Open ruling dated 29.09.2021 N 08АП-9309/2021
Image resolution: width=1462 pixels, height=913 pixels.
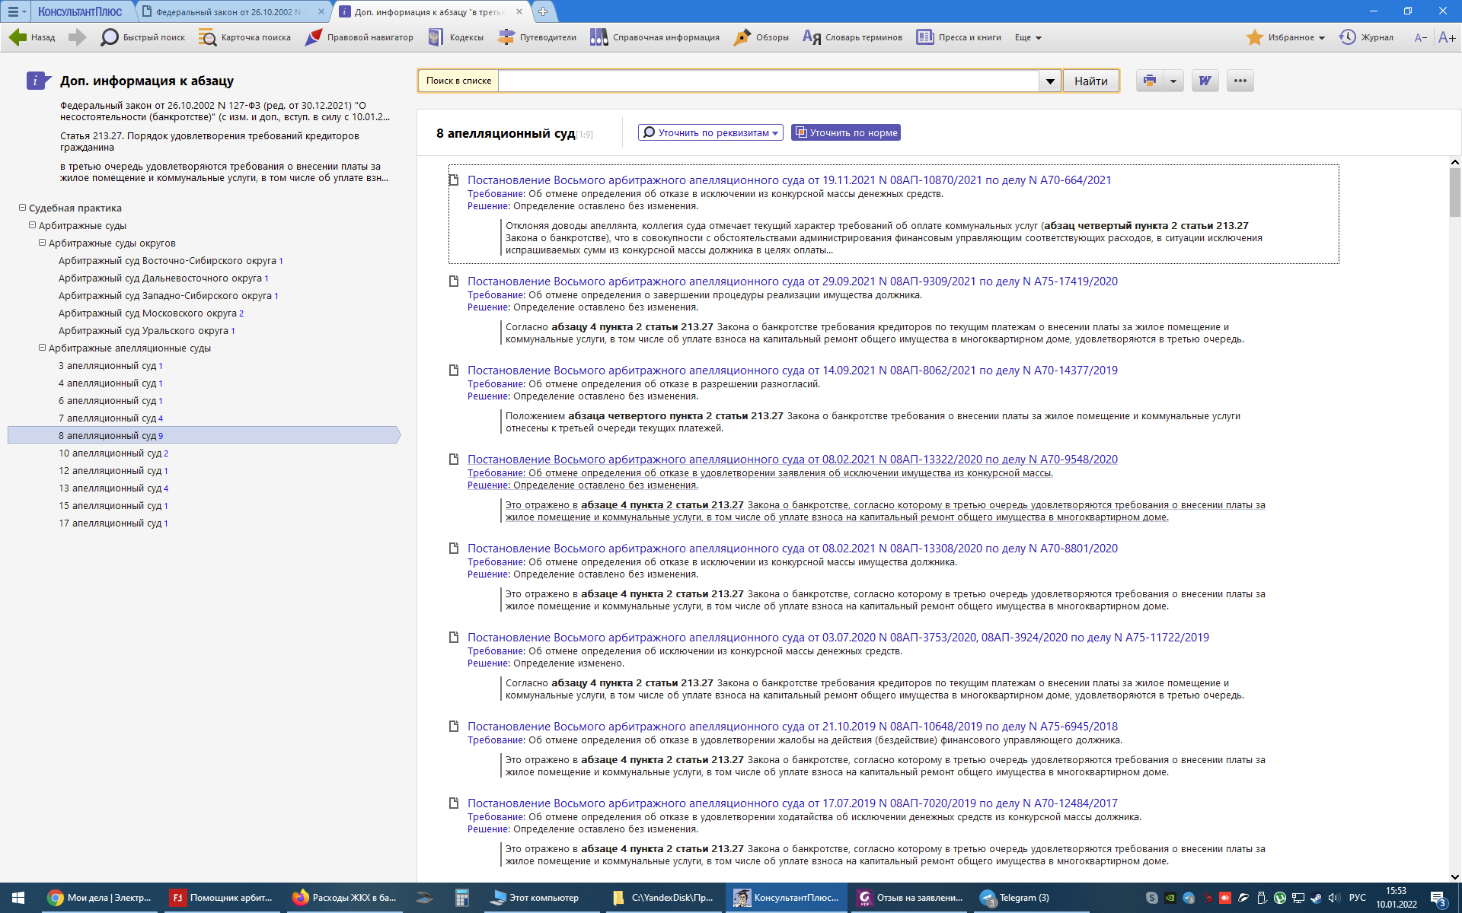792,282
